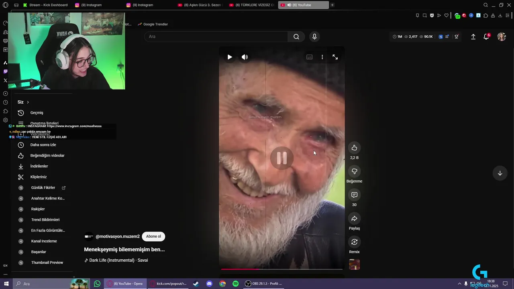Start voice search with the microphone
Image resolution: width=514 pixels, height=289 pixels.
click(x=314, y=37)
